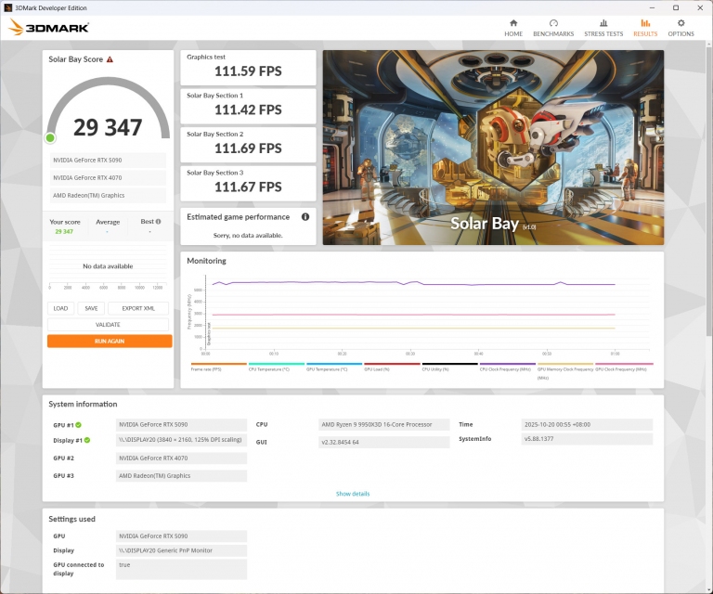The width and height of the screenshot is (713, 594).
Task: Click the Export XML button
Action: (x=137, y=308)
